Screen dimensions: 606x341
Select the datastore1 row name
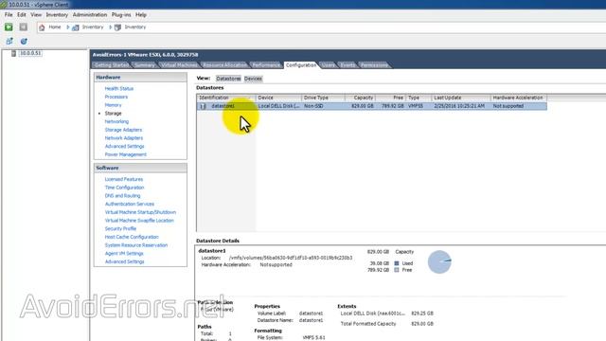pyautogui.click(x=223, y=106)
